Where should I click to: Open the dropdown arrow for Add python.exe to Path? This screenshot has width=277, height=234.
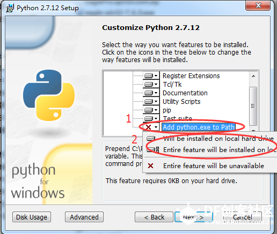click(156, 127)
